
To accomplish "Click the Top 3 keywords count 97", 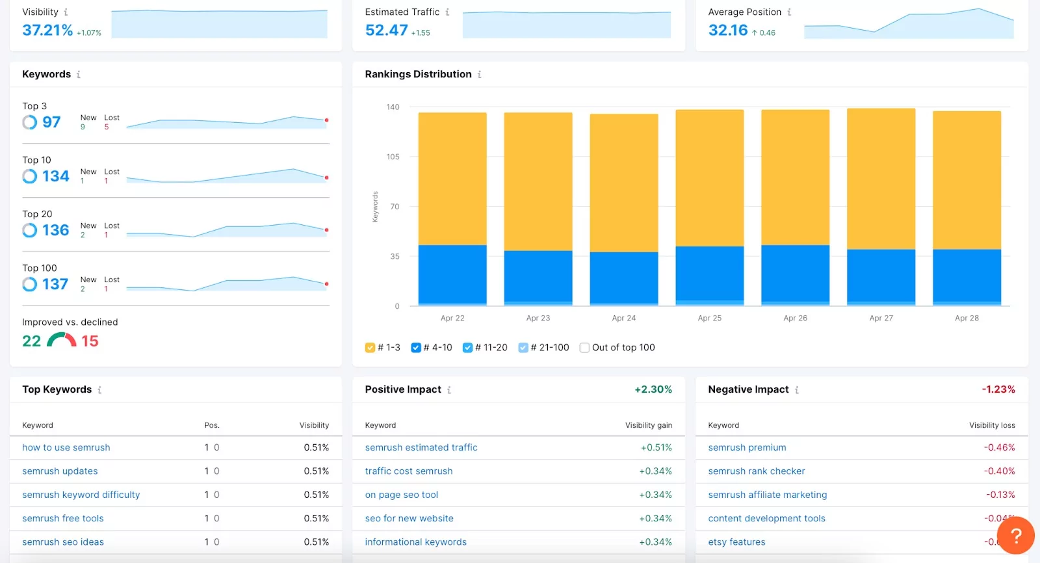I will pyautogui.click(x=51, y=122).
